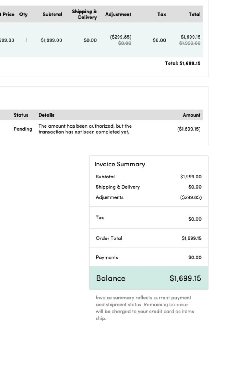236x383 pixels.
Task: Select the ($299.85) adjustment amount
Action: point(121,37)
